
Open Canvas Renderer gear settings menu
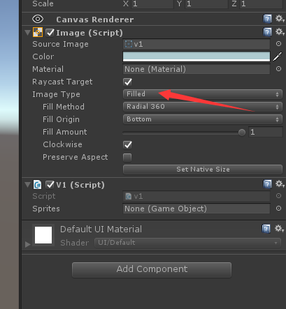click(x=280, y=19)
